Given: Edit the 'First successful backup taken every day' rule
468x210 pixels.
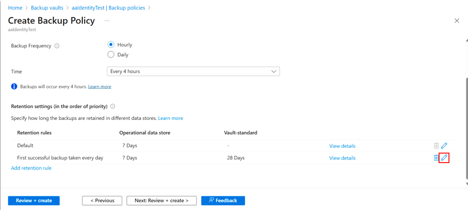Looking at the screenshot, I should 444,158.
